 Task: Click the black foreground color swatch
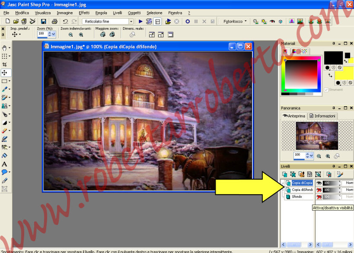333,58
